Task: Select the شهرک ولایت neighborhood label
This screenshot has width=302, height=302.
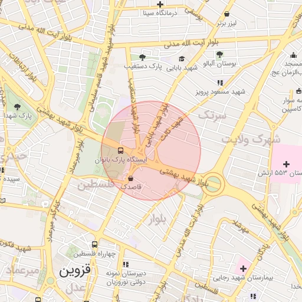Action: pyautogui.click(x=251, y=139)
